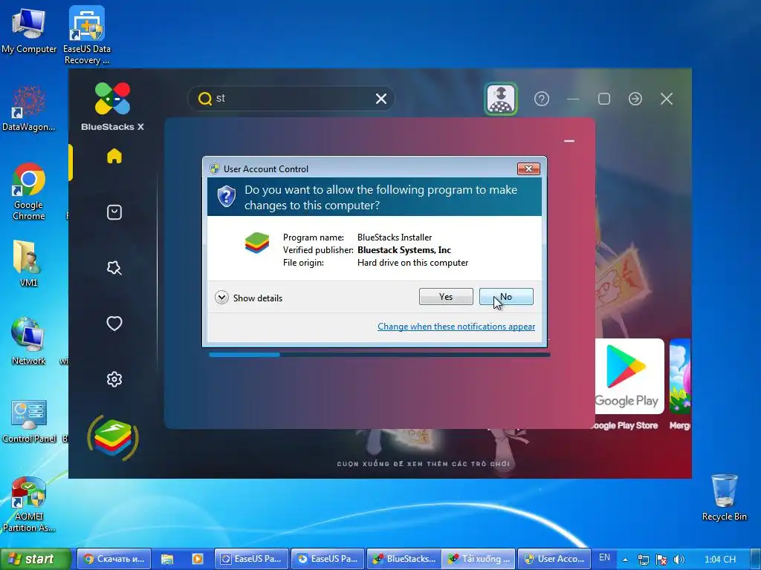Image resolution: width=761 pixels, height=570 pixels.
Task: Clear the BlueStacks search text with X
Action: (x=381, y=99)
